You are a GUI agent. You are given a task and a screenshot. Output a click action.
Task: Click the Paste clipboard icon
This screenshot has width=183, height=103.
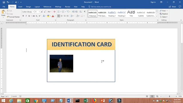pyautogui.click(x=3, y=12)
